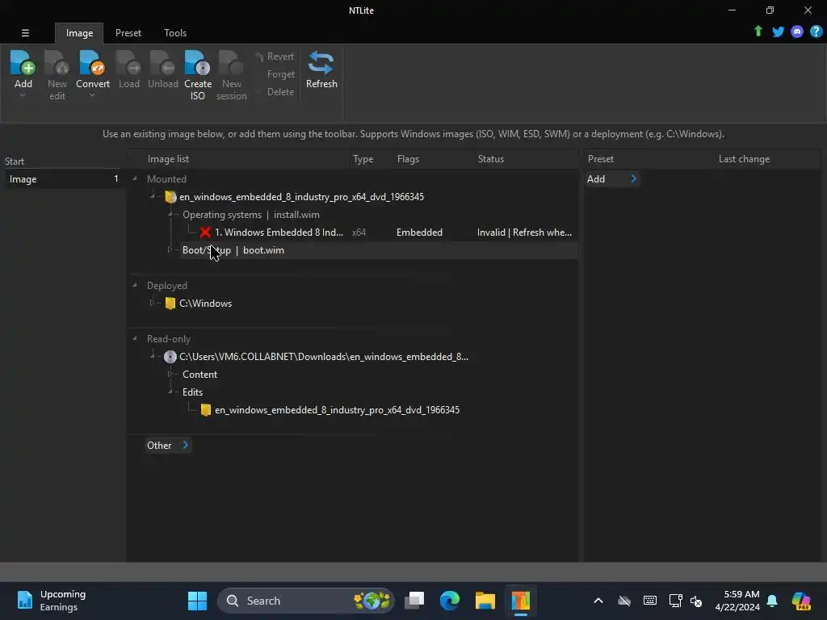
Task: Click the Embedded flag cell
Action: click(x=419, y=232)
